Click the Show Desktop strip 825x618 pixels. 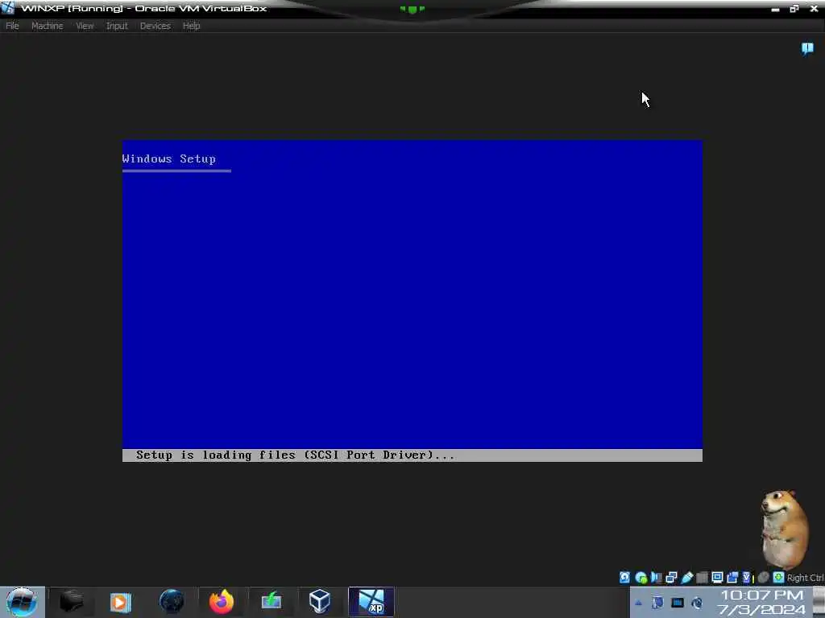[x=819, y=602]
